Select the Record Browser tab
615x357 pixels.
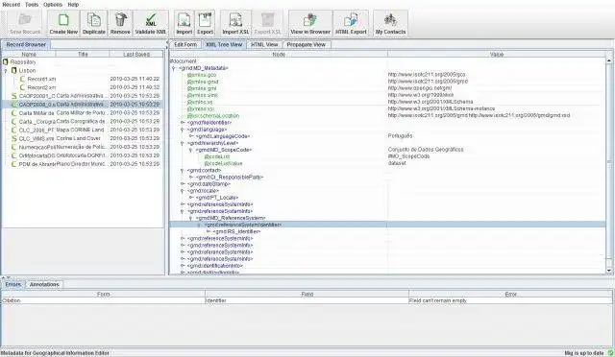tap(26, 45)
